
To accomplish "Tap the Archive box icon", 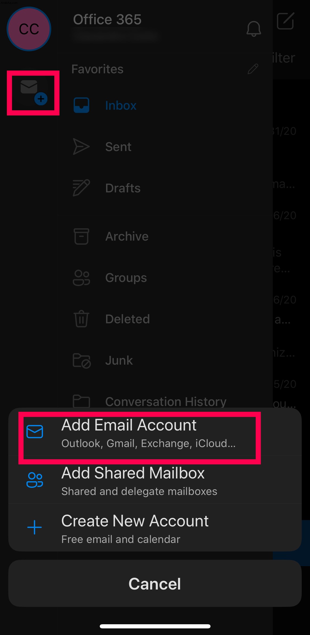I will pos(81,236).
